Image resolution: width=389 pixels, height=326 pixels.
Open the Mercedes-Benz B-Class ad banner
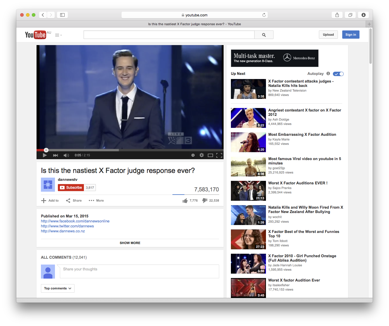pos(275,58)
